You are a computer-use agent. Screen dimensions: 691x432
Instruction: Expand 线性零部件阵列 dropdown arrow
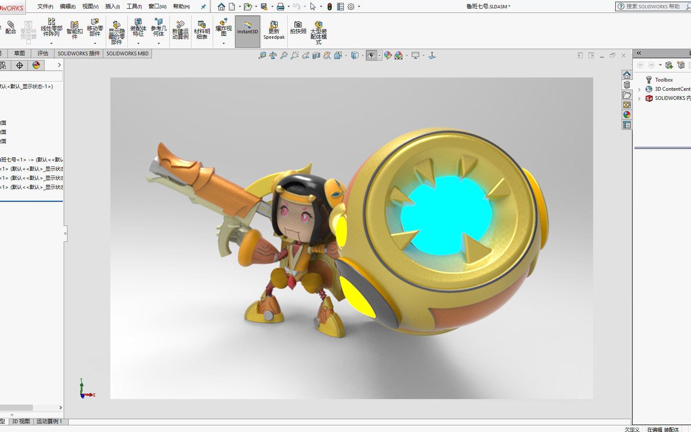click(51, 43)
